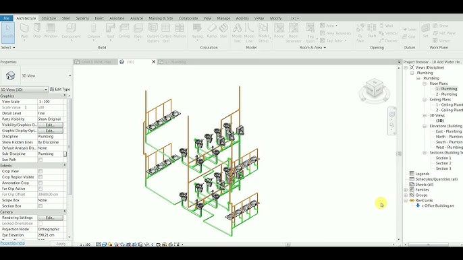Viewport: 463px width, 260px height.
Task: Select the Tag Room tool
Action: pyautogui.click(x=310, y=32)
